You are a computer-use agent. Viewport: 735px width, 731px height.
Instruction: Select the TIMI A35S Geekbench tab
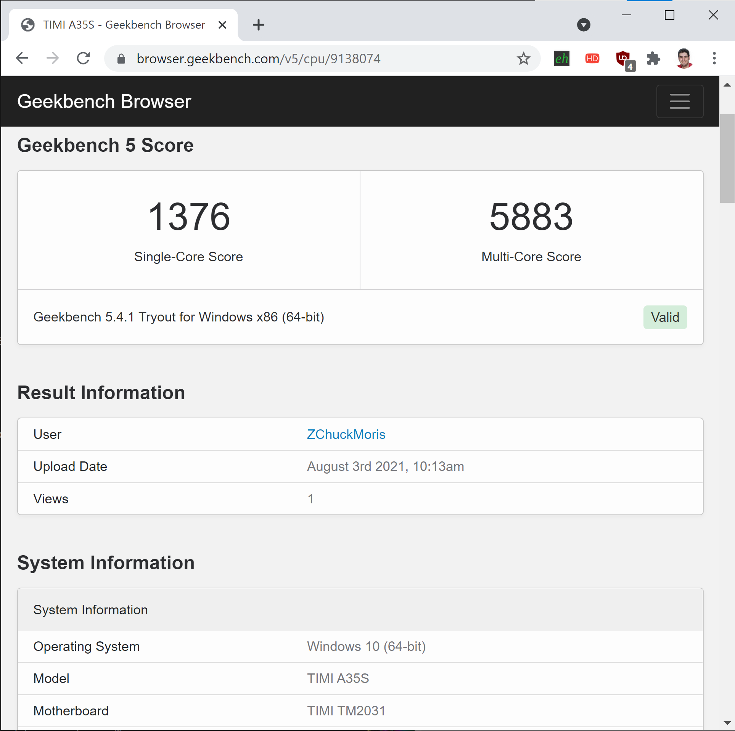pyautogui.click(x=124, y=25)
